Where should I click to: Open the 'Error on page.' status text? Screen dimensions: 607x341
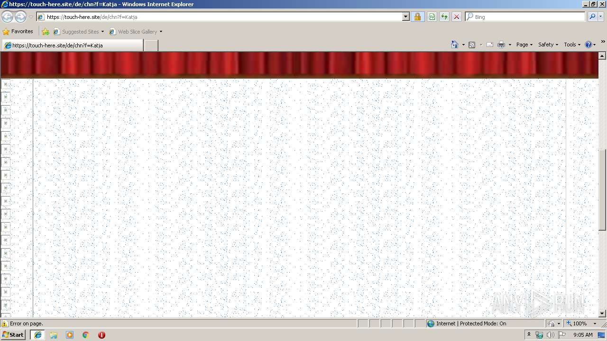pyautogui.click(x=27, y=324)
